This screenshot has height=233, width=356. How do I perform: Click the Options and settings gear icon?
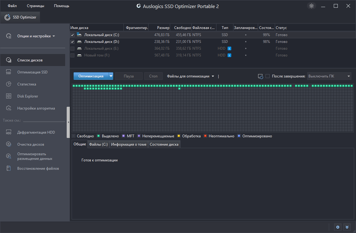point(9,36)
